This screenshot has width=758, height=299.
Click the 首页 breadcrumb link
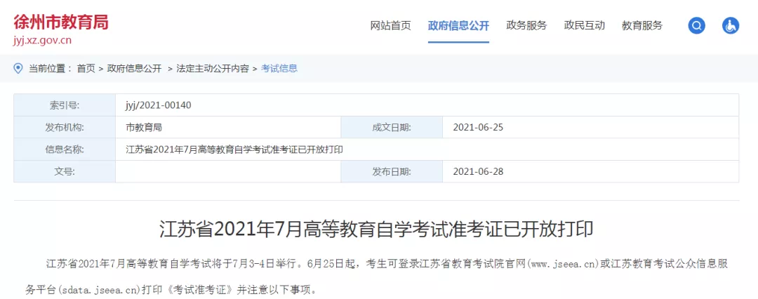(86, 69)
